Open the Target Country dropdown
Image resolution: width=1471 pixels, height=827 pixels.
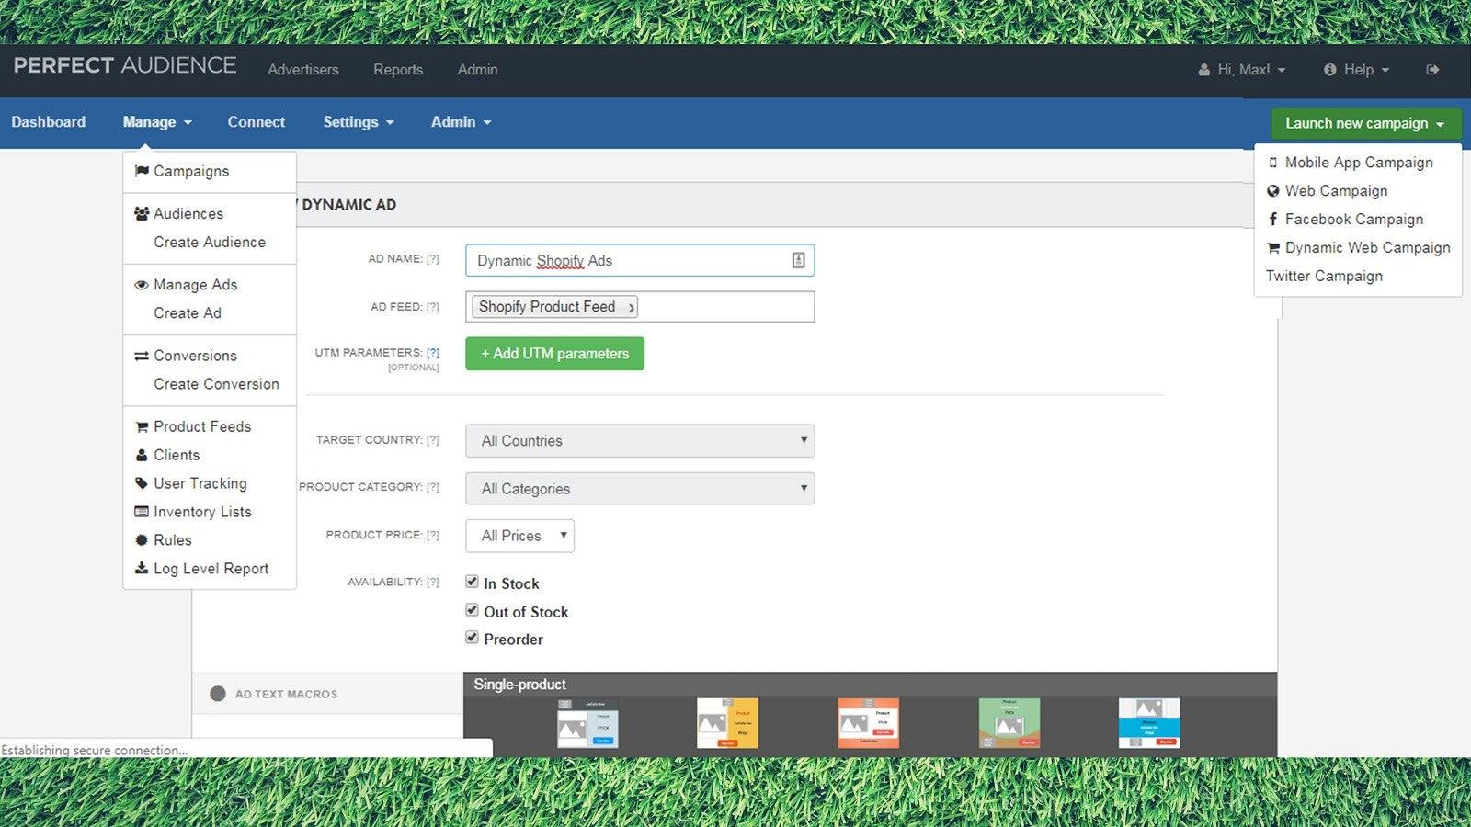coord(640,441)
